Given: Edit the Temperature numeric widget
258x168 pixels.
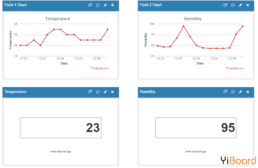Looking at the screenshot, I should coord(105,92).
